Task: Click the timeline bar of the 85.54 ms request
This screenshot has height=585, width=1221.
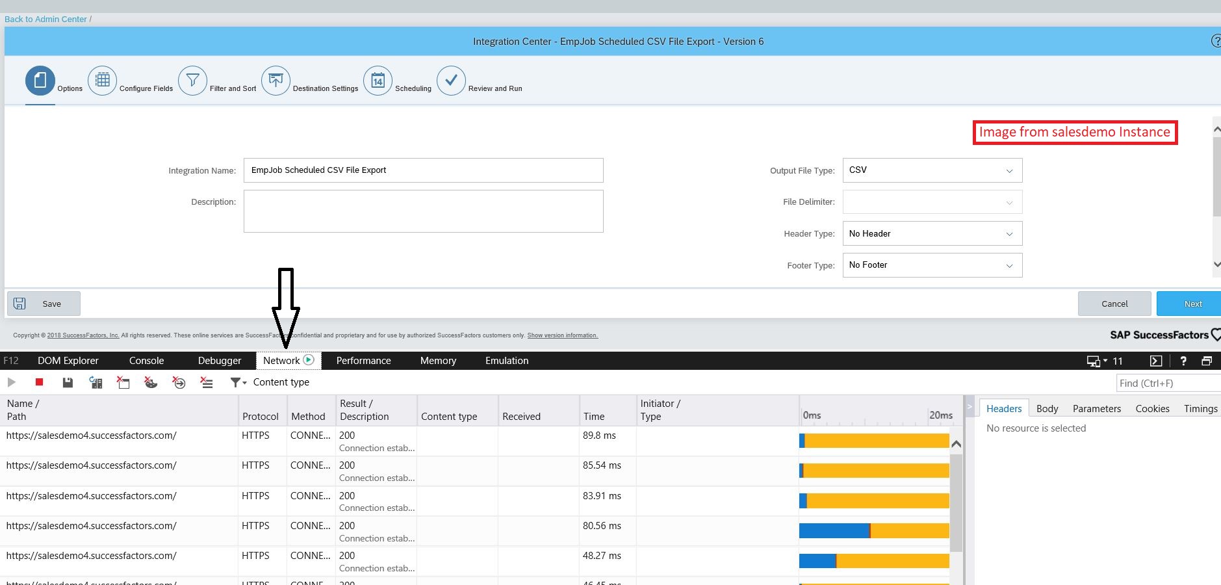Action: pos(874,470)
